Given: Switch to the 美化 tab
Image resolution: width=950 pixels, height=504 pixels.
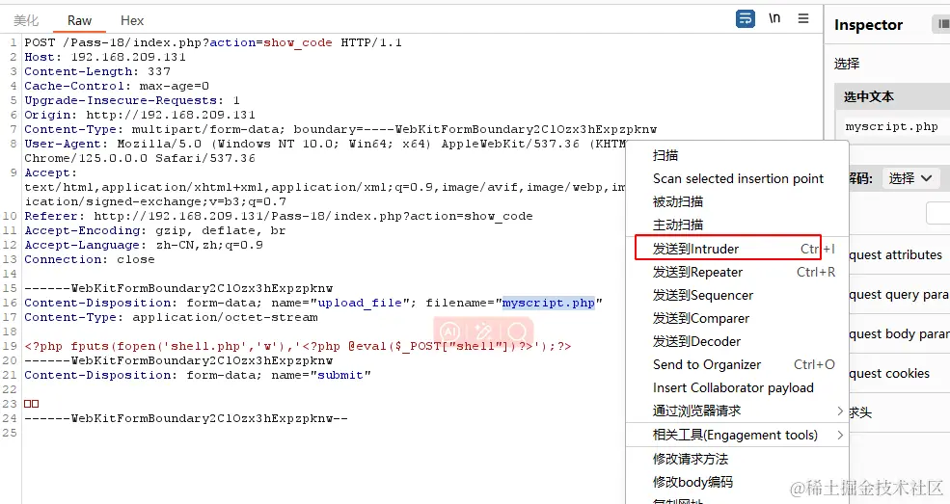Looking at the screenshot, I should pyautogui.click(x=26, y=20).
